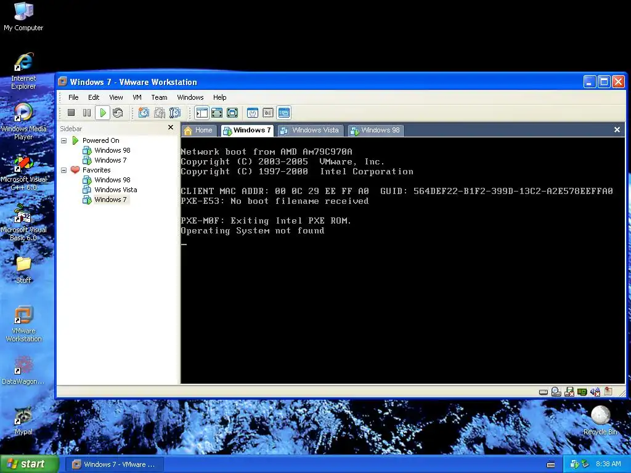Click the message log status bar icon
The height and width of the screenshot is (473, 631).
pos(608,391)
